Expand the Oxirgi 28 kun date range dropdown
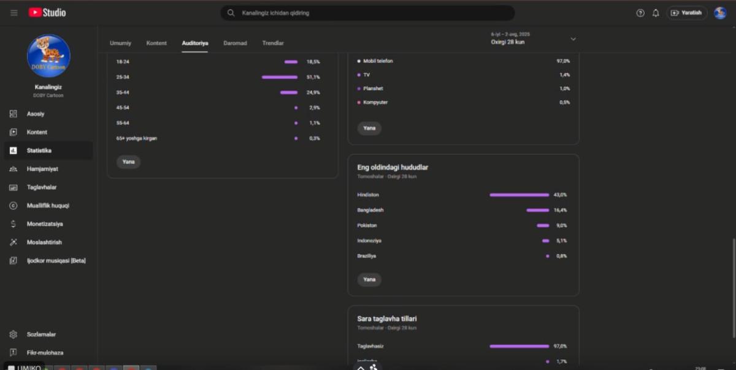 pos(534,39)
